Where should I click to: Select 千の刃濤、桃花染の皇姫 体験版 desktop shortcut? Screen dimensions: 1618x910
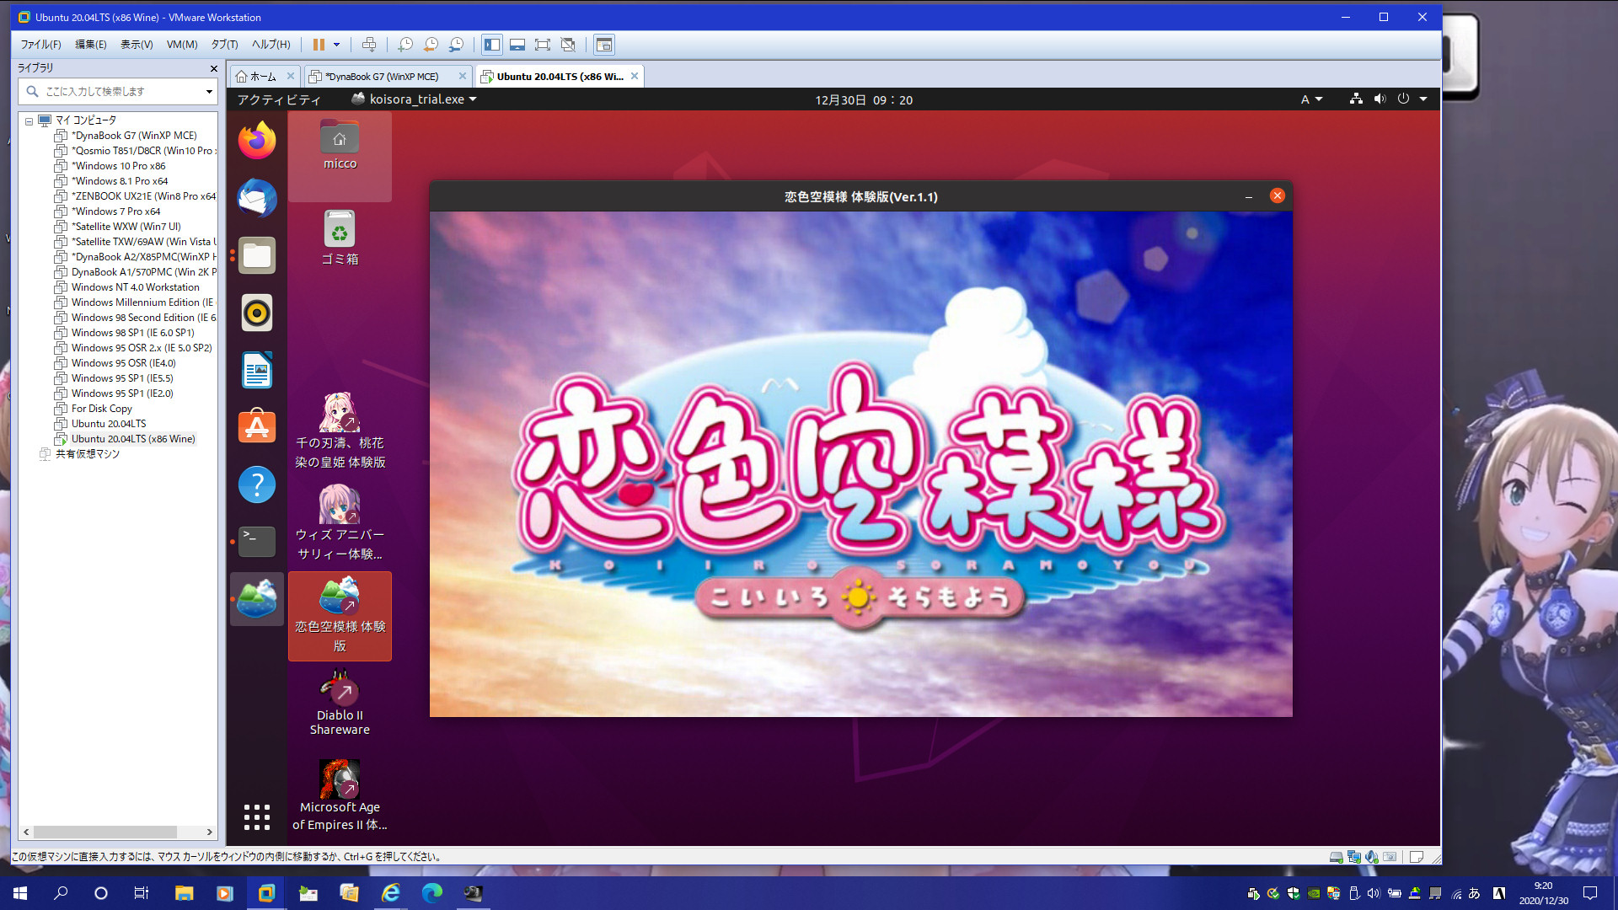tap(340, 431)
